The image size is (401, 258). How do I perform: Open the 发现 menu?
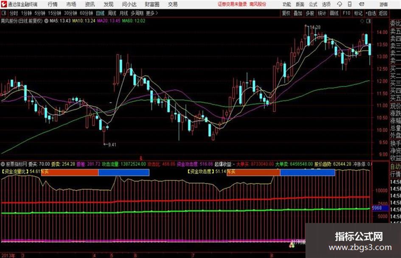109,4
